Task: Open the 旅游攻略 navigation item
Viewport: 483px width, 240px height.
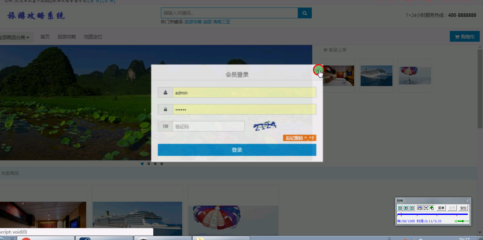Action: coord(67,37)
